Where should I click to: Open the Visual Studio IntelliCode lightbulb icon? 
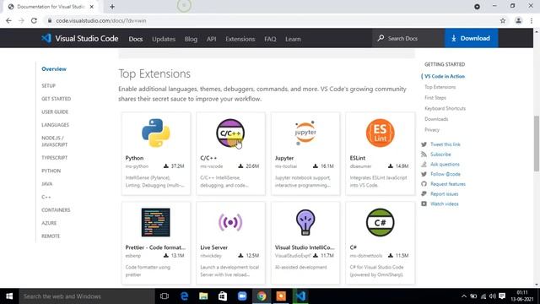click(305, 222)
